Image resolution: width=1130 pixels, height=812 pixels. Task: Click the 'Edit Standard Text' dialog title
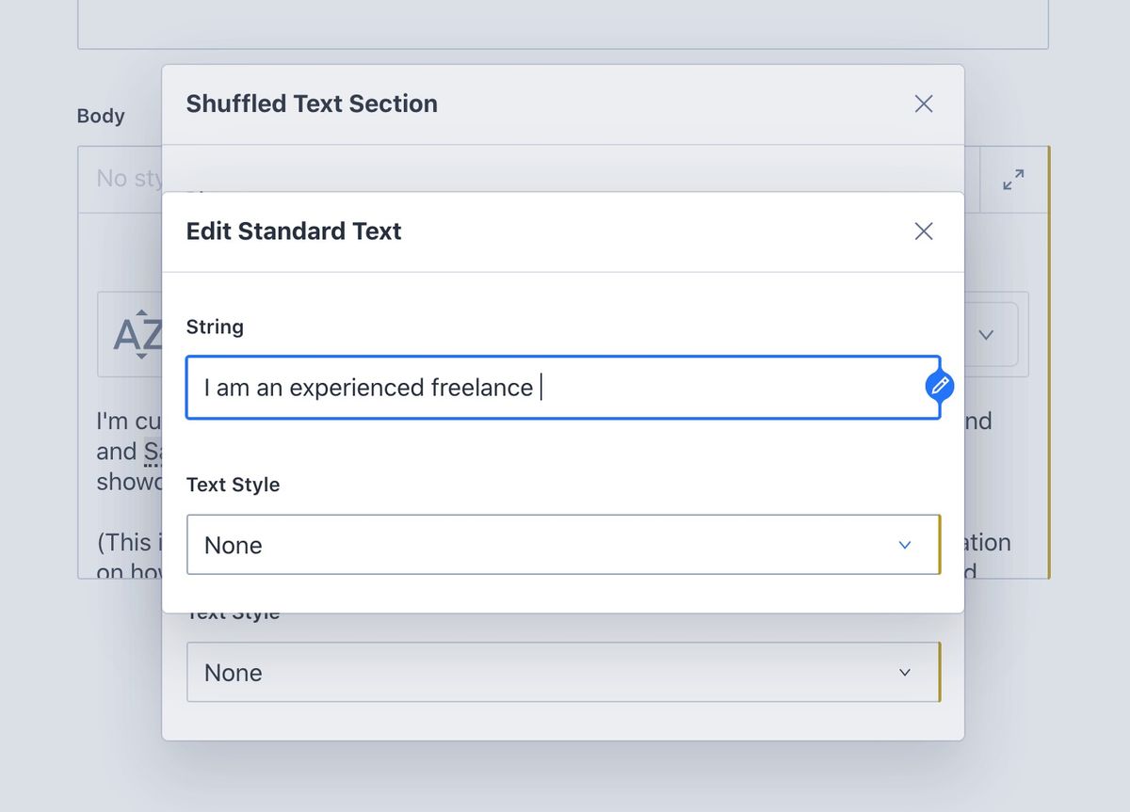coord(294,231)
